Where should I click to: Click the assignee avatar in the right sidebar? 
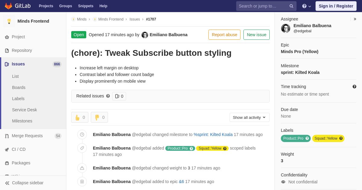click(x=286, y=28)
